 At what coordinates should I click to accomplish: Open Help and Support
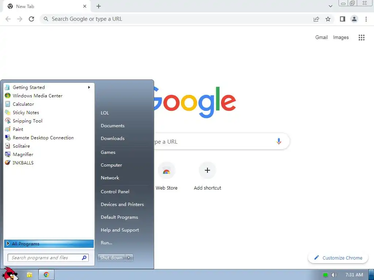[x=120, y=230]
